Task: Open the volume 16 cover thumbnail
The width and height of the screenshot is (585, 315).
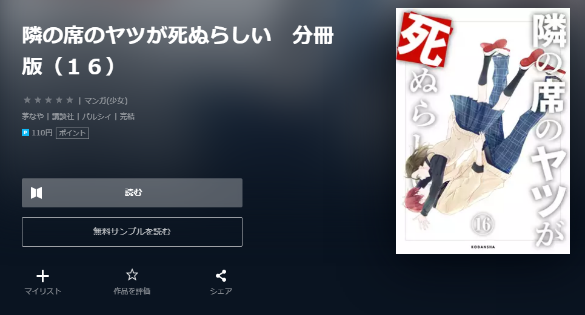Action: pyautogui.click(x=483, y=131)
